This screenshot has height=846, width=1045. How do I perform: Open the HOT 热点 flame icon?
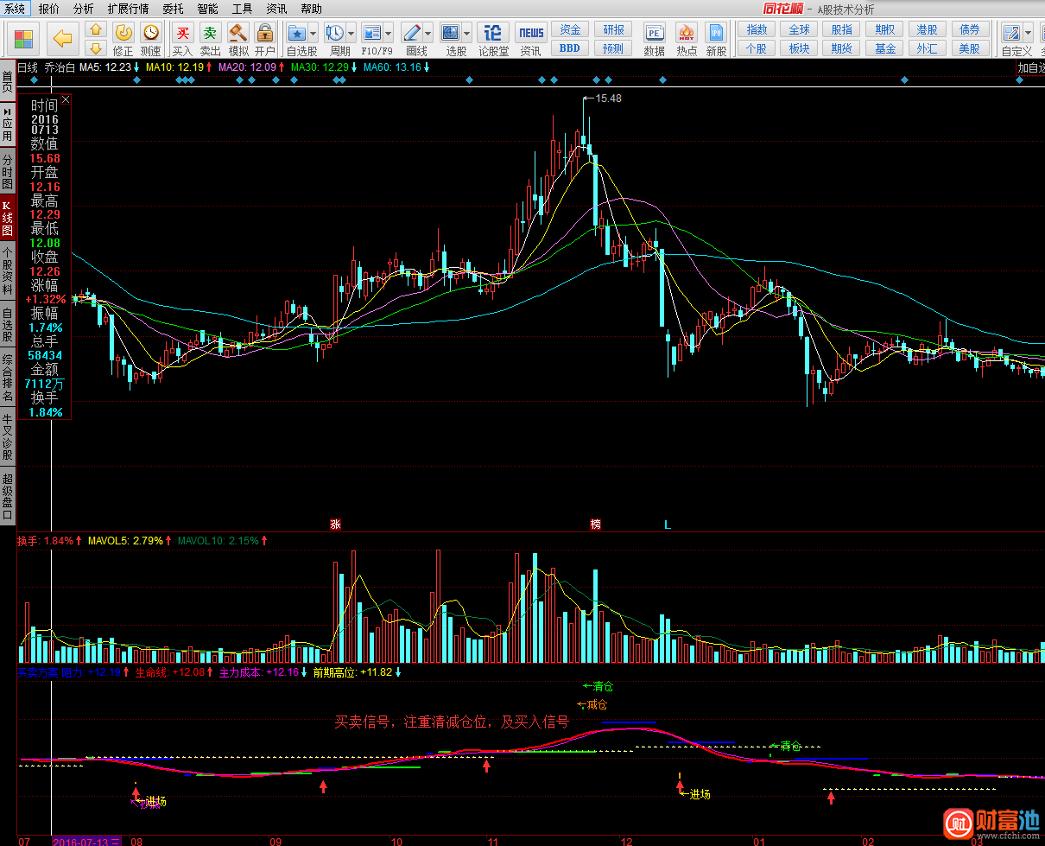(687, 33)
